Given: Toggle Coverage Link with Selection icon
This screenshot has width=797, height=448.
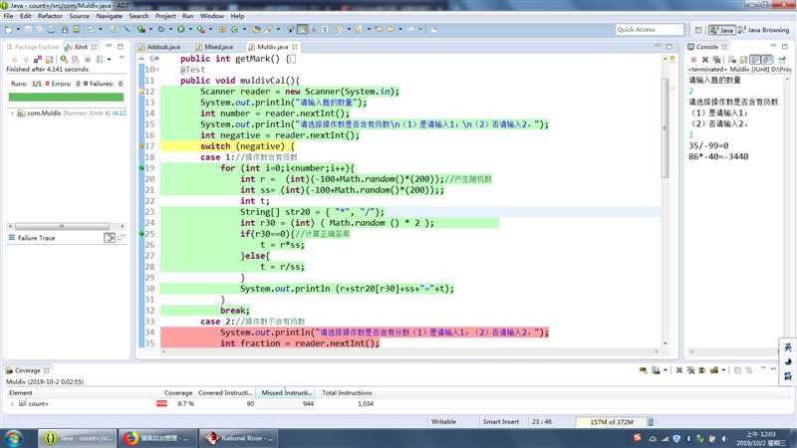Looking at the screenshot, I should (749, 370).
